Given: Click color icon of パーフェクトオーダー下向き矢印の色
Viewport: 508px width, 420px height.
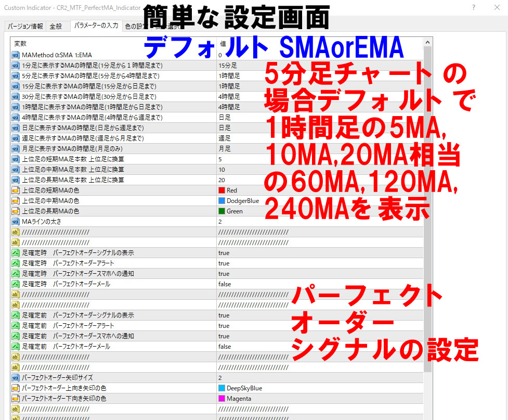Looking at the screenshot, I should [x=15, y=399].
